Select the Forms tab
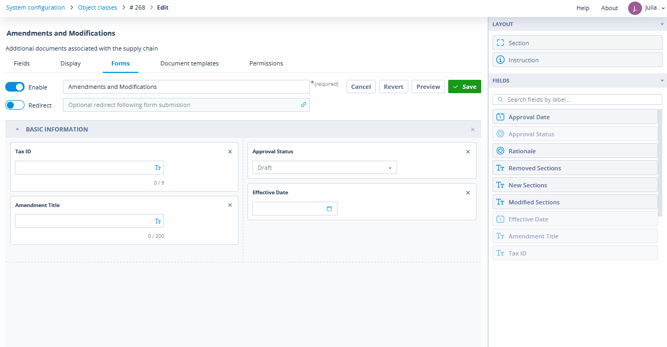 120,63
